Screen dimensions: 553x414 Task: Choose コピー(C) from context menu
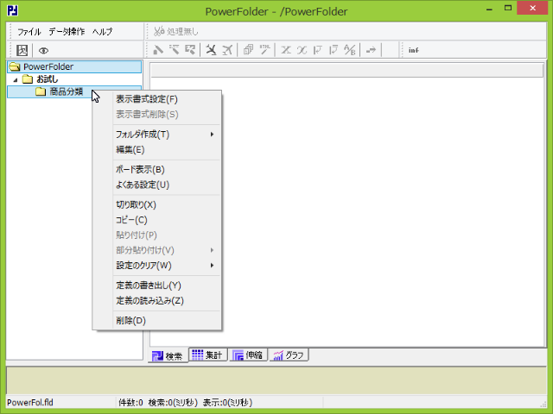(157, 220)
